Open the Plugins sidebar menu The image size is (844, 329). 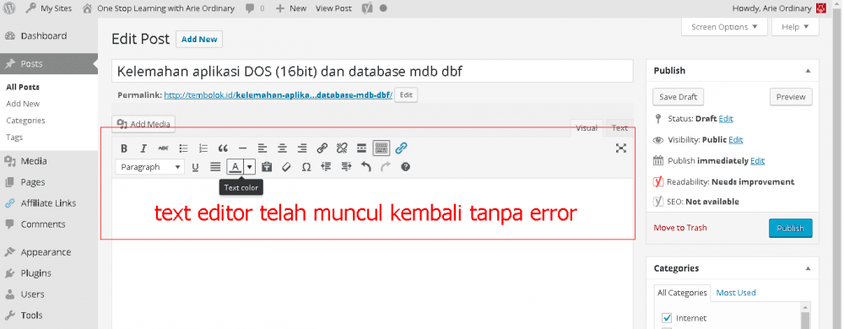(35, 273)
